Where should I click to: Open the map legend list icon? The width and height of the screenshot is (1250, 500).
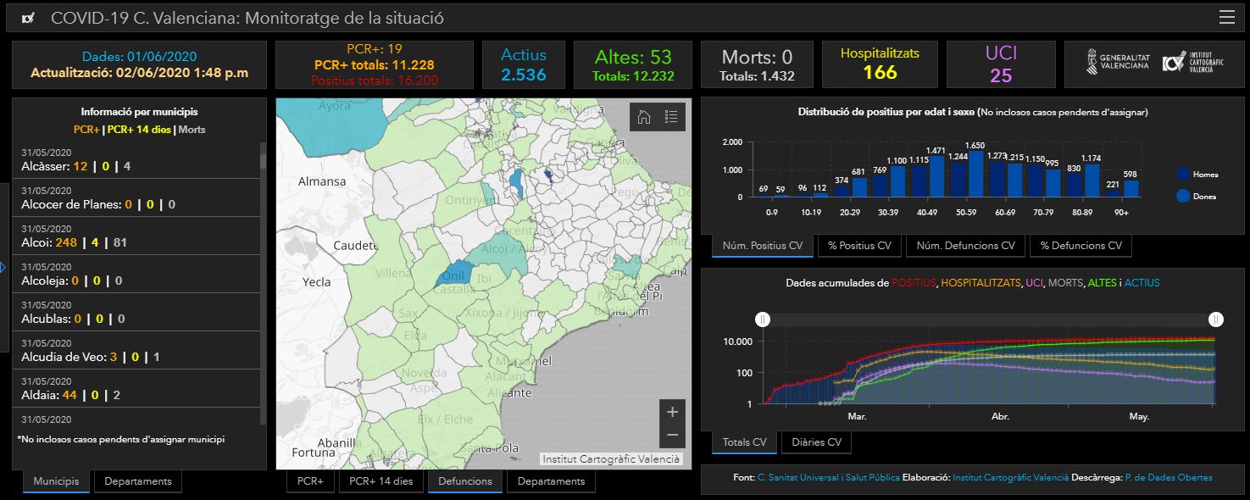[671, 117]
